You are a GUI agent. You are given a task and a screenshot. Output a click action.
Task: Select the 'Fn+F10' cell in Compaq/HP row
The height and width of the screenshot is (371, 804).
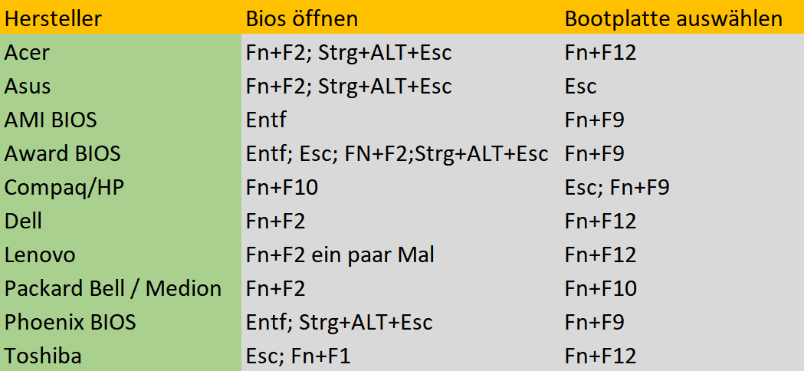click(282, 187)
